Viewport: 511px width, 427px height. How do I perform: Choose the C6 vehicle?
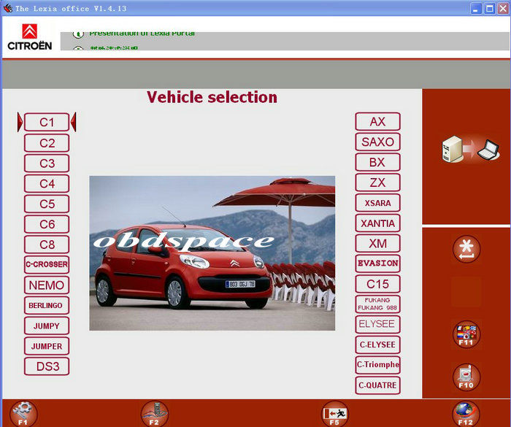pos(47,224)
